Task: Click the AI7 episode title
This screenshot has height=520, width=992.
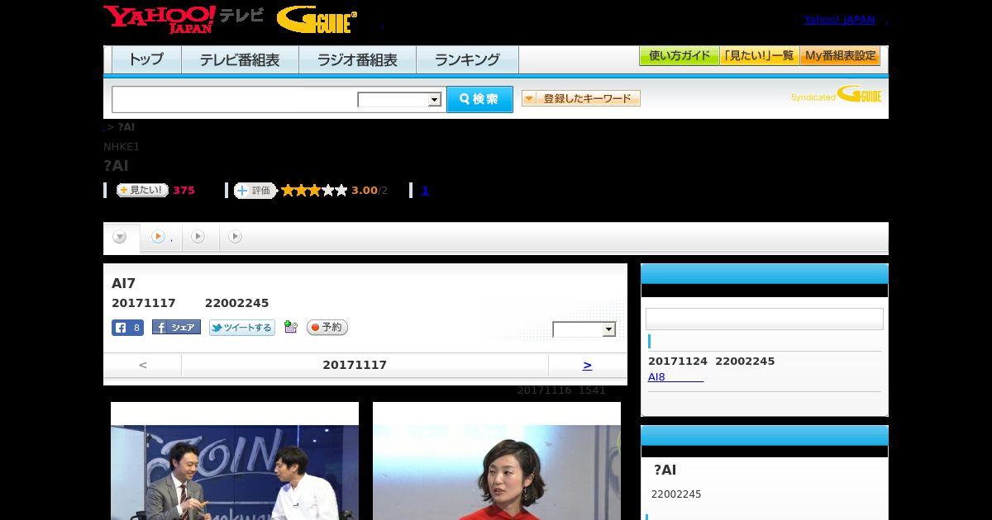Action: click(123, 284)
